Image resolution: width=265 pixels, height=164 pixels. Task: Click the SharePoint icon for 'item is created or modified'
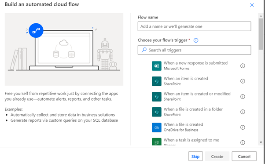[x=157, y=97]
